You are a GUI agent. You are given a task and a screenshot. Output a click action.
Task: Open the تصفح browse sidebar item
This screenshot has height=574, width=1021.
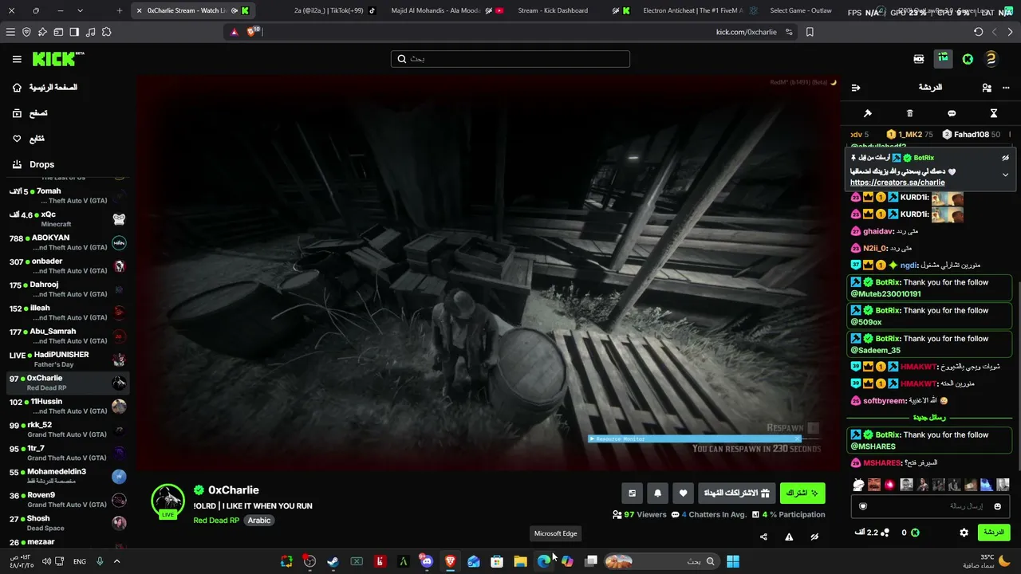coord(30,113)
